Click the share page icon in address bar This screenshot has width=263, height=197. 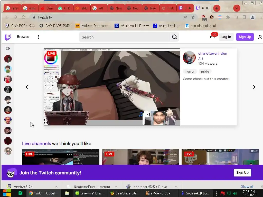pos(185,17)
